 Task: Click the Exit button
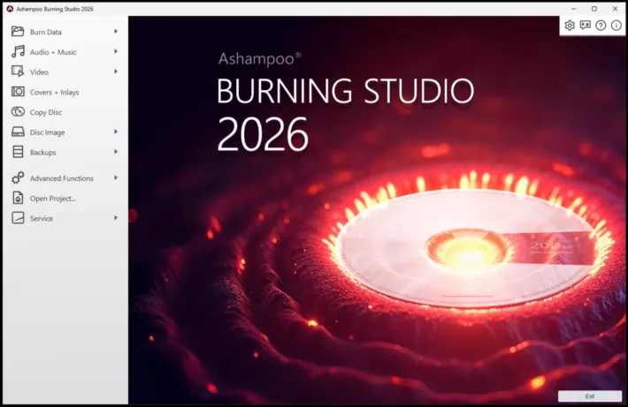(590, 396)
